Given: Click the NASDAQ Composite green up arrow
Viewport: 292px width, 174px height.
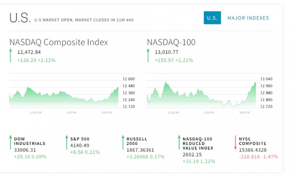Looking at the screenshot, I should point(10,56).
